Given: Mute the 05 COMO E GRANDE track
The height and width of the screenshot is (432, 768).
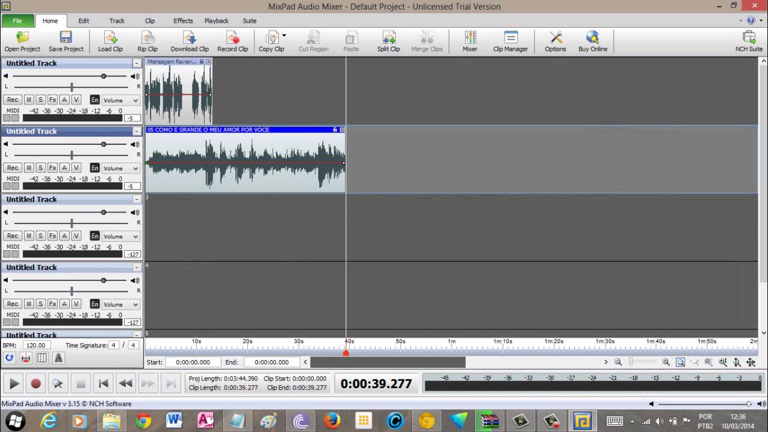Looking at the screenshot, I should click(x=28, y=167).
